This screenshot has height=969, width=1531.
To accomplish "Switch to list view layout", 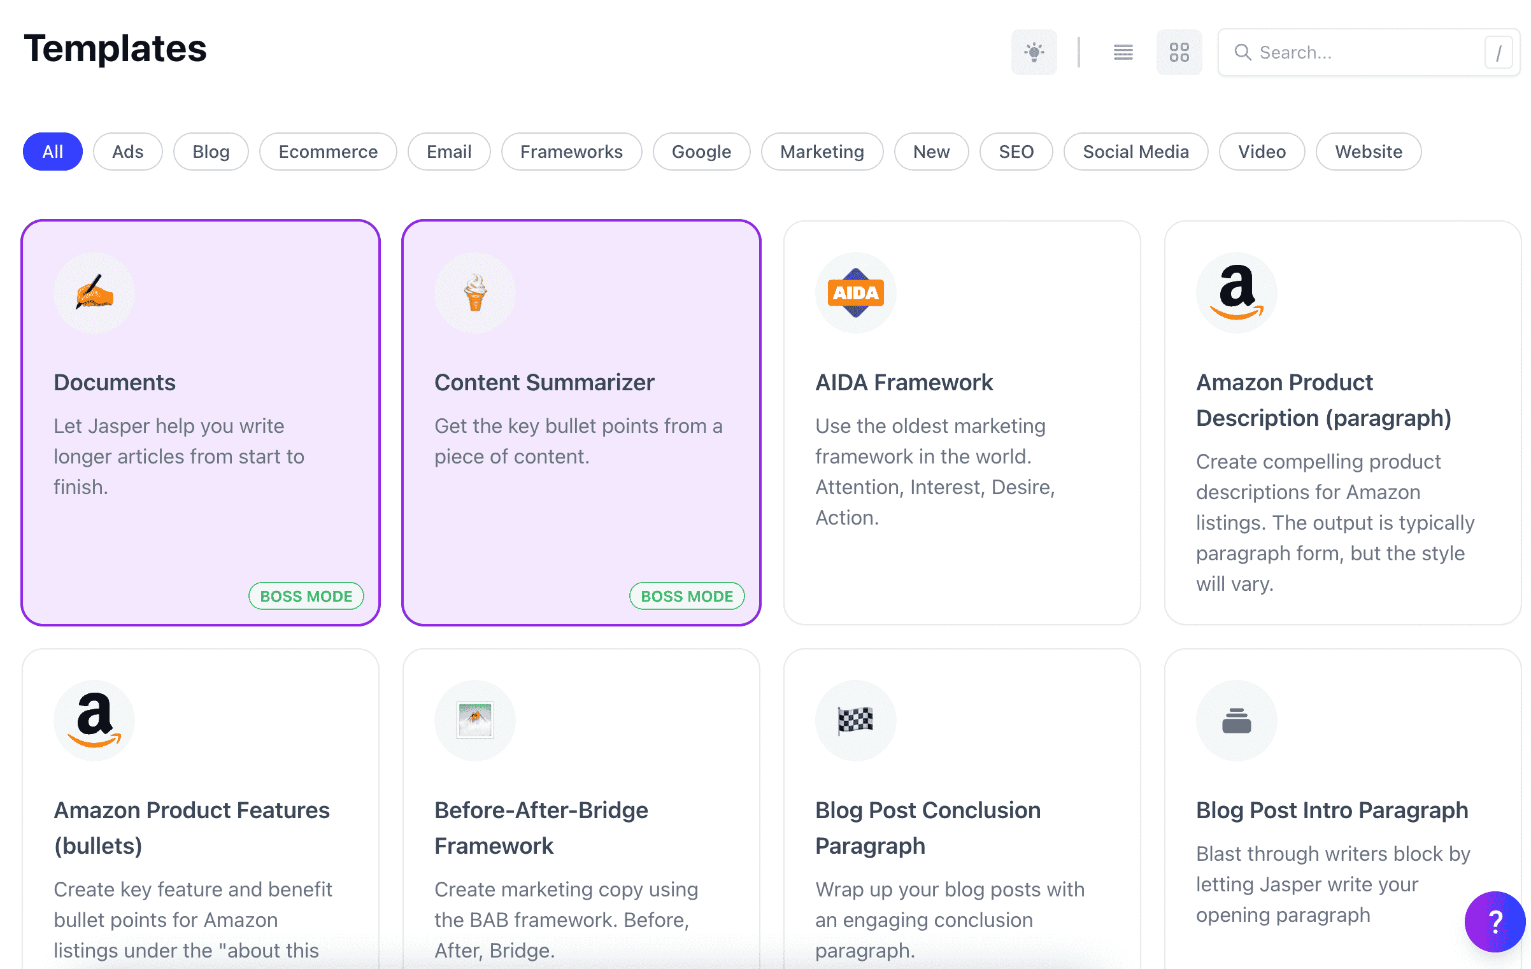I will click(1123, 52).
